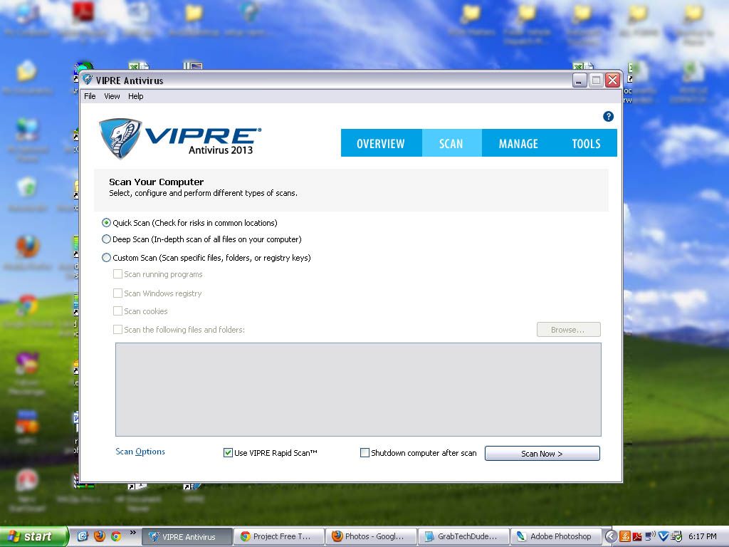The image size is (729, 547).
Task: Tick the Scan running programs checkbox
Action: point(118,274)
